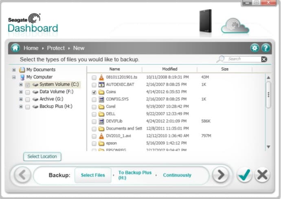Click New in the breadcrumb
This screenshot has height=199, width=281.
(x=79, y=48)
